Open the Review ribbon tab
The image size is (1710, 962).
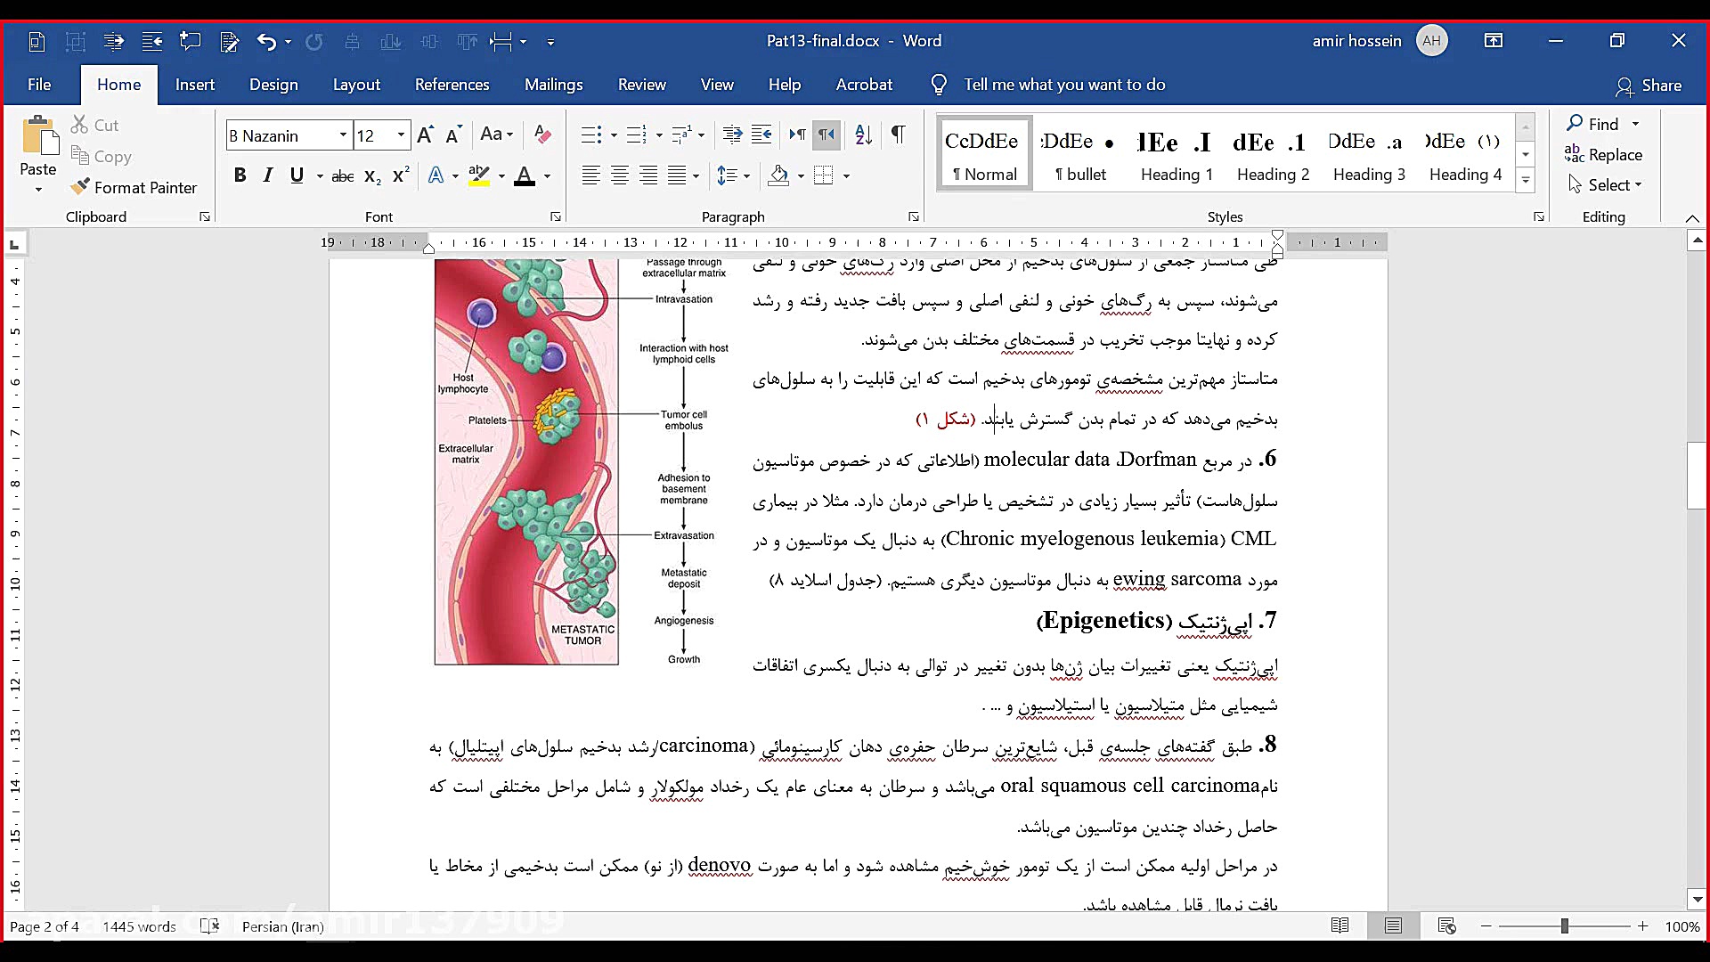641,84
